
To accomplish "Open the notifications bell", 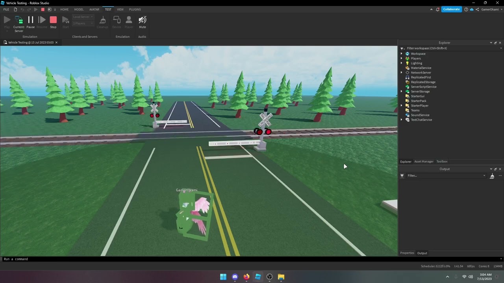I will (x=437, y=9).
